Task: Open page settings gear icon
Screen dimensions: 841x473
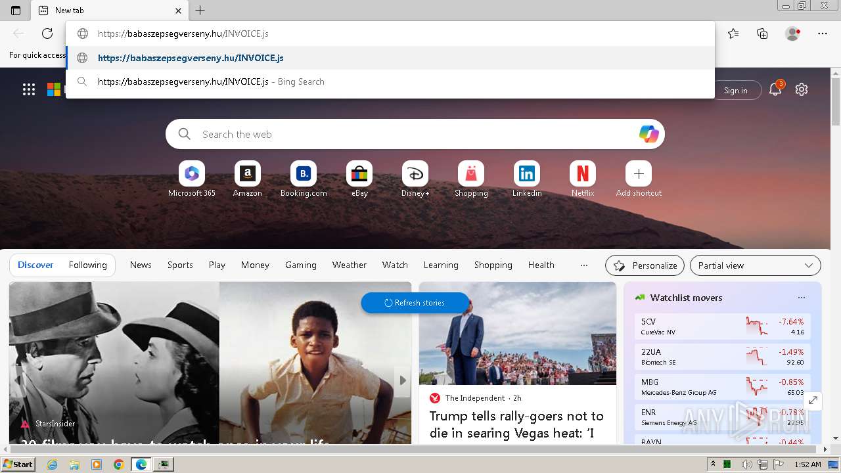Action: click(802, 90)
